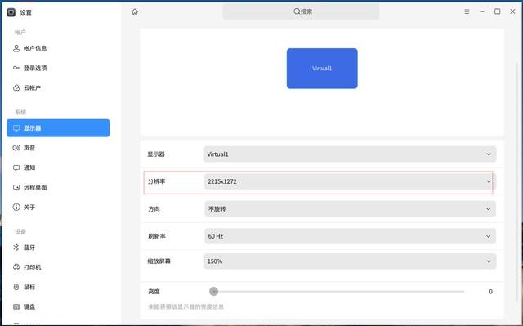The width and height of the screenshot is (523, 326).
Task: Click the home icon in header
Action: pyautogui.click(x=135, y=12)
